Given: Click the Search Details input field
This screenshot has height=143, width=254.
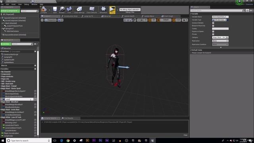Looking at the screenshot, I should point(216,11).
